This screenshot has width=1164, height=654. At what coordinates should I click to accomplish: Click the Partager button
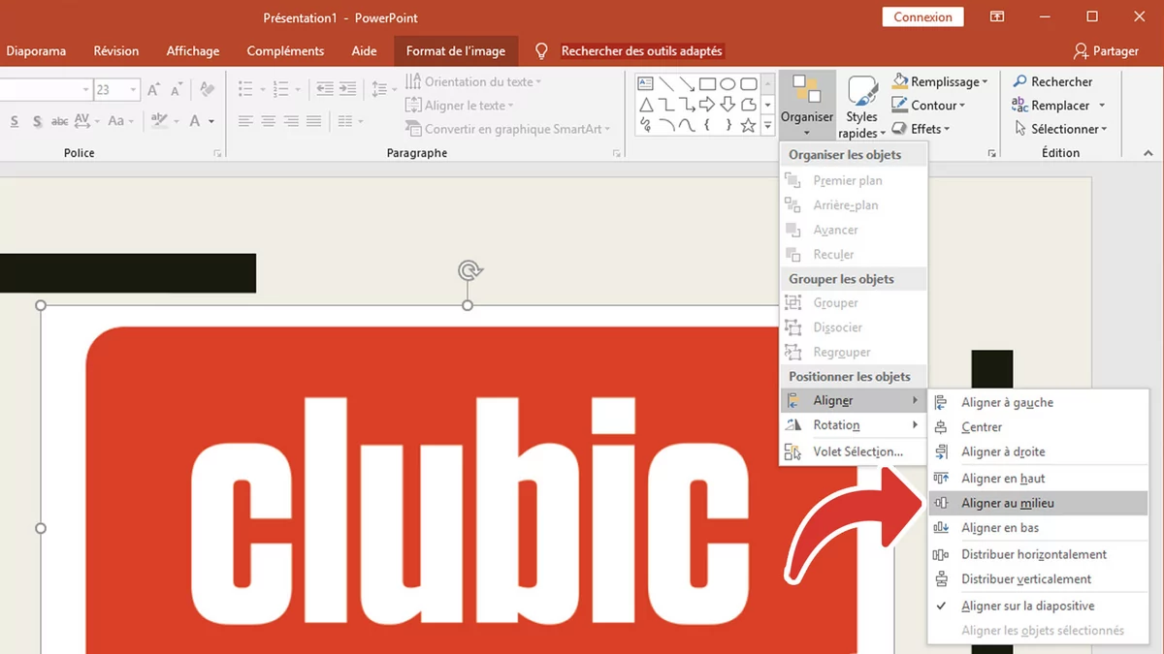(1106, 51)
